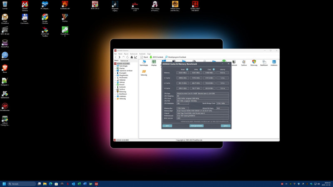
Task: Expand Háttértár tree node
Action: pyautogui.click(x=115, y=80)
